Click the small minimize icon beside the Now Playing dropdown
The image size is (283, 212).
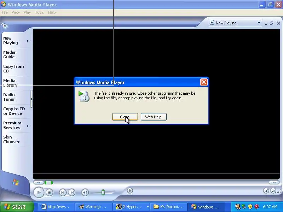point(266,23)
